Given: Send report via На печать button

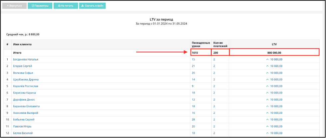Looking at the screenshot, I should coord(66,6).
